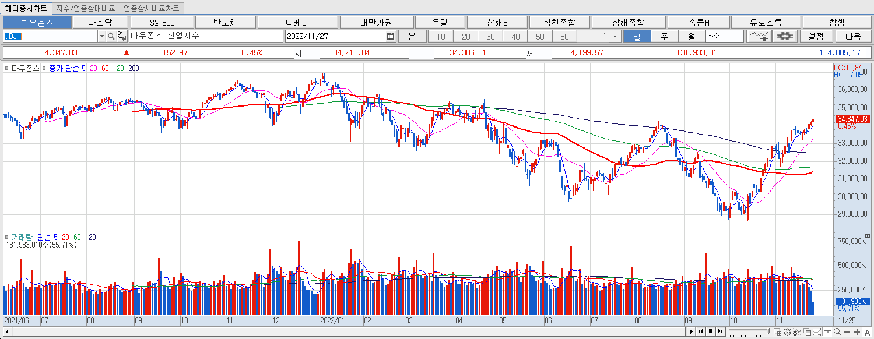Select the 상해종합 index button
874x339 pixels.
[x=629, y=23]
